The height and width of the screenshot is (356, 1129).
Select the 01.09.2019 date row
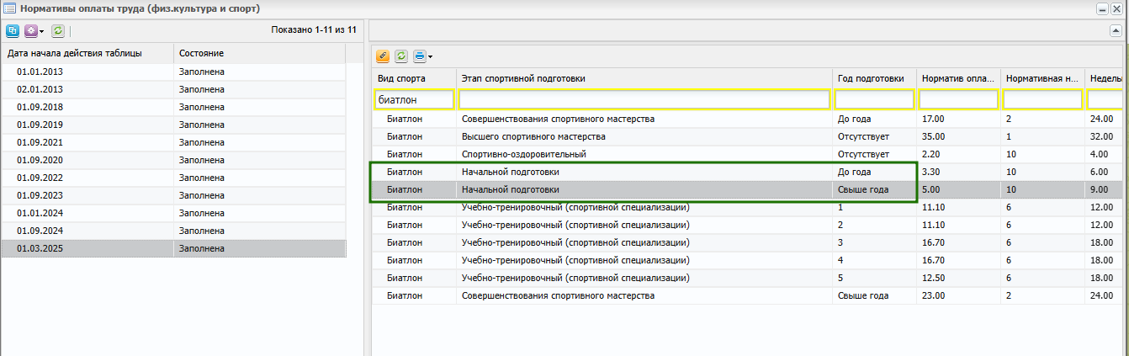click(x=173, y=125)
